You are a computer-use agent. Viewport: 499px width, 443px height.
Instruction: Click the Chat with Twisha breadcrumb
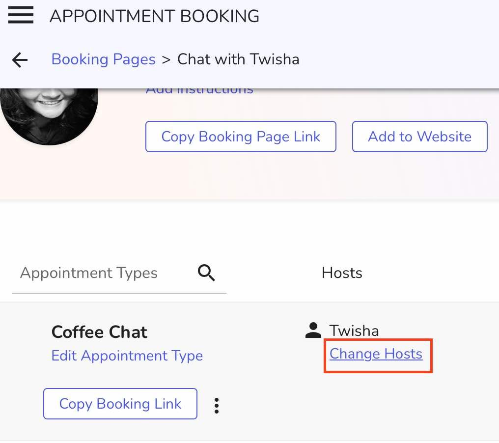[x=238, y=59]
